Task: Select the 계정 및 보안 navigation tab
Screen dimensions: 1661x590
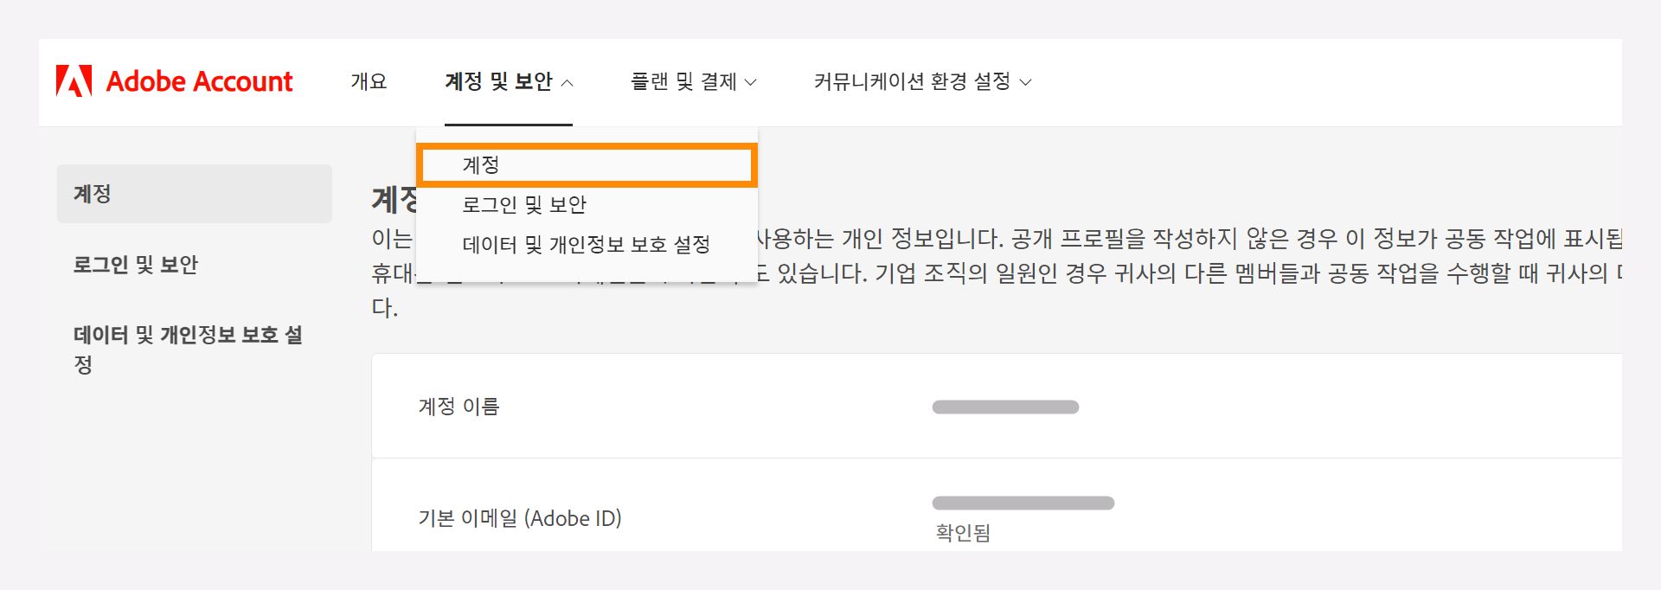Action: pos(499,81)
